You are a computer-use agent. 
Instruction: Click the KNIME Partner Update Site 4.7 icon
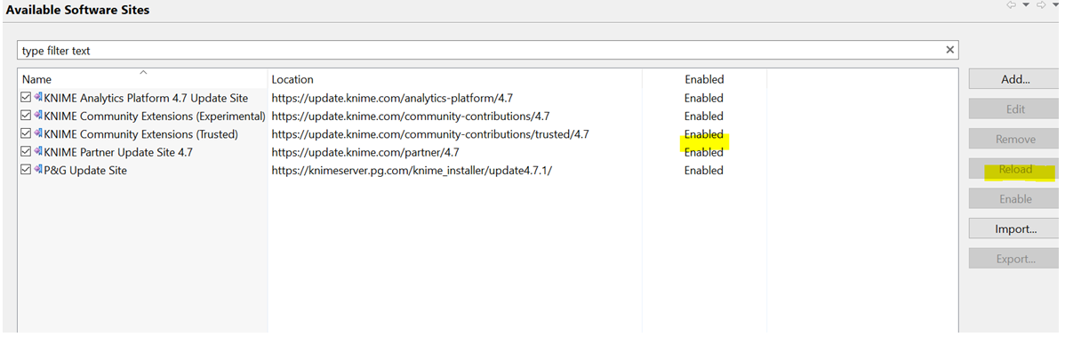[38, 152]
